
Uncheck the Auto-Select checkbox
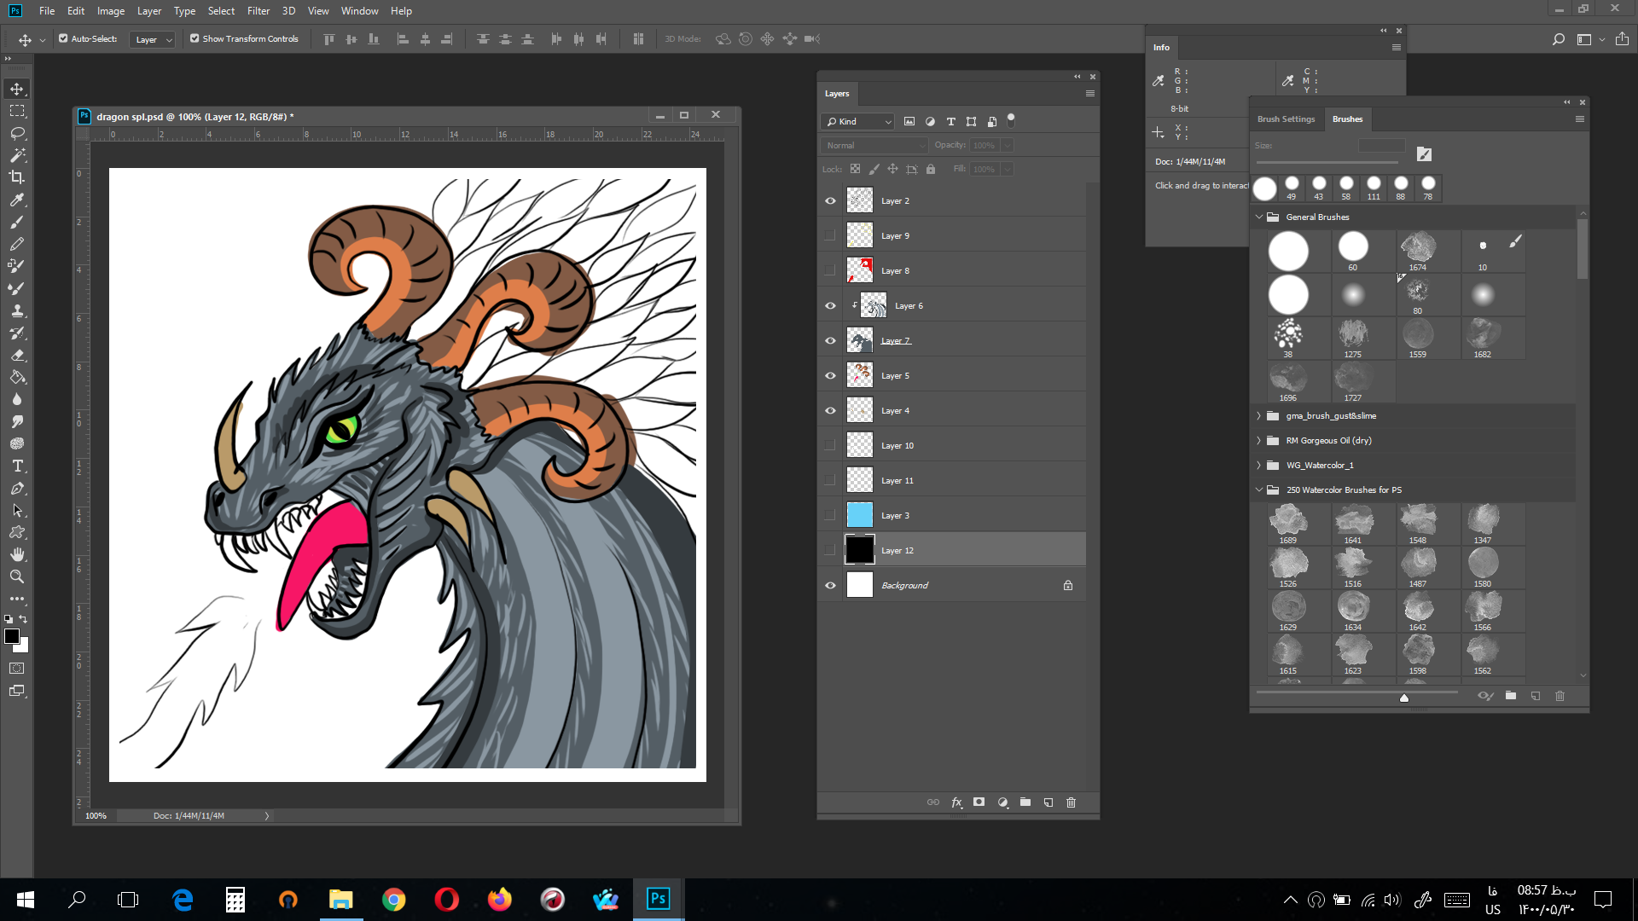[63, 38]
